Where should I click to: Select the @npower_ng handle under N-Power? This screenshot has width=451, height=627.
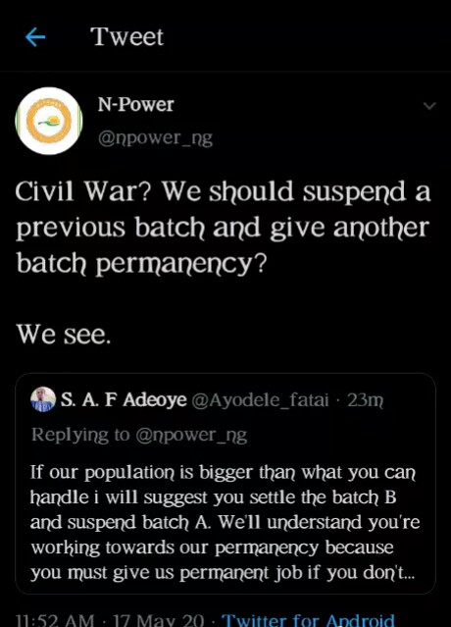pos(155,138)
